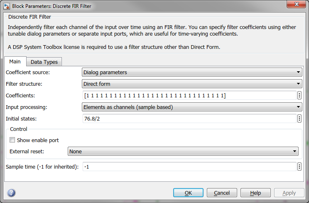The width and height of the screenshot is (309, 203).
Task: Open the Coefficients more-options dots button
Action: 299,95
